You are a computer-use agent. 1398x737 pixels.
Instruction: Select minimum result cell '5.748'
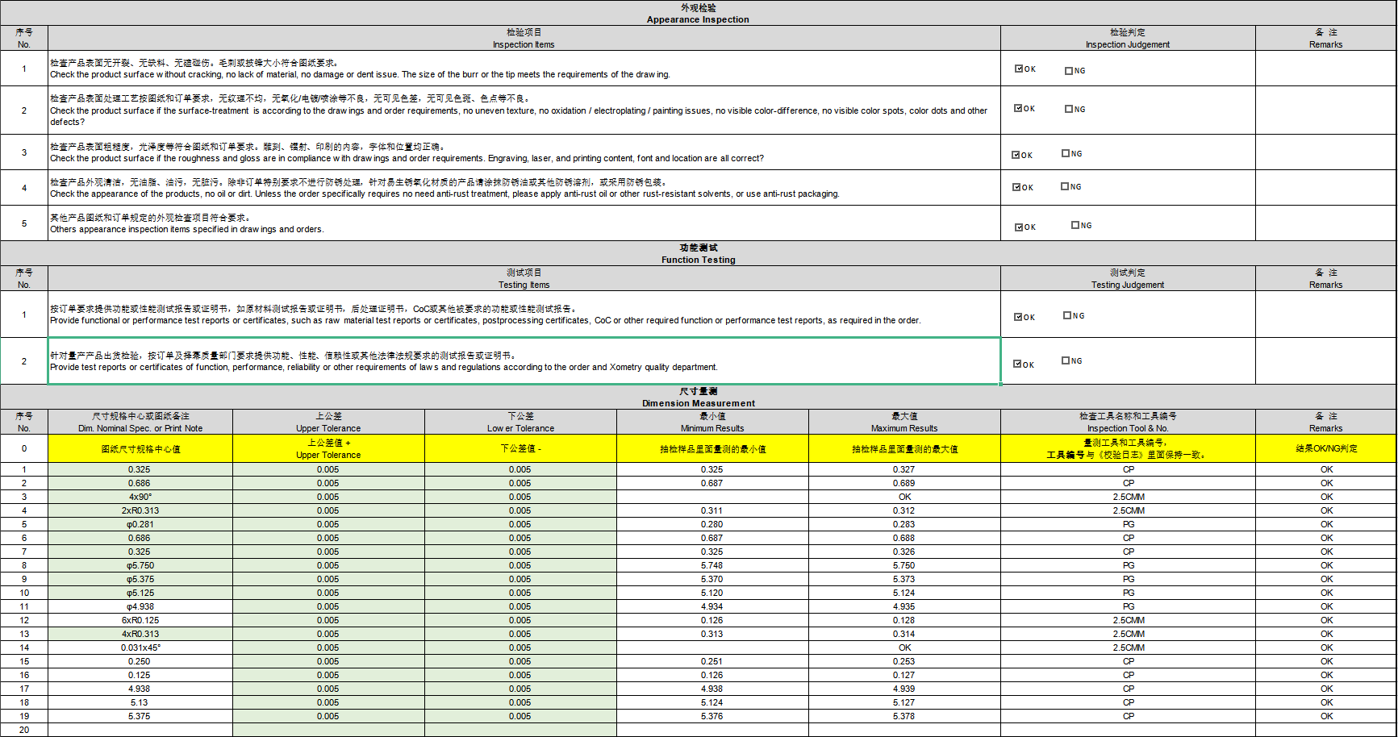point(712,565)
